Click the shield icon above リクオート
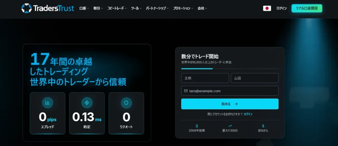The image size is (338, 146). (126, 103)
